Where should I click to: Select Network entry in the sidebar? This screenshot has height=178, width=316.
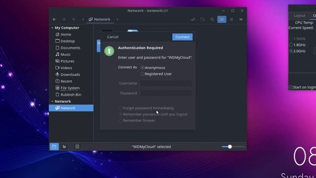(71, 108)
